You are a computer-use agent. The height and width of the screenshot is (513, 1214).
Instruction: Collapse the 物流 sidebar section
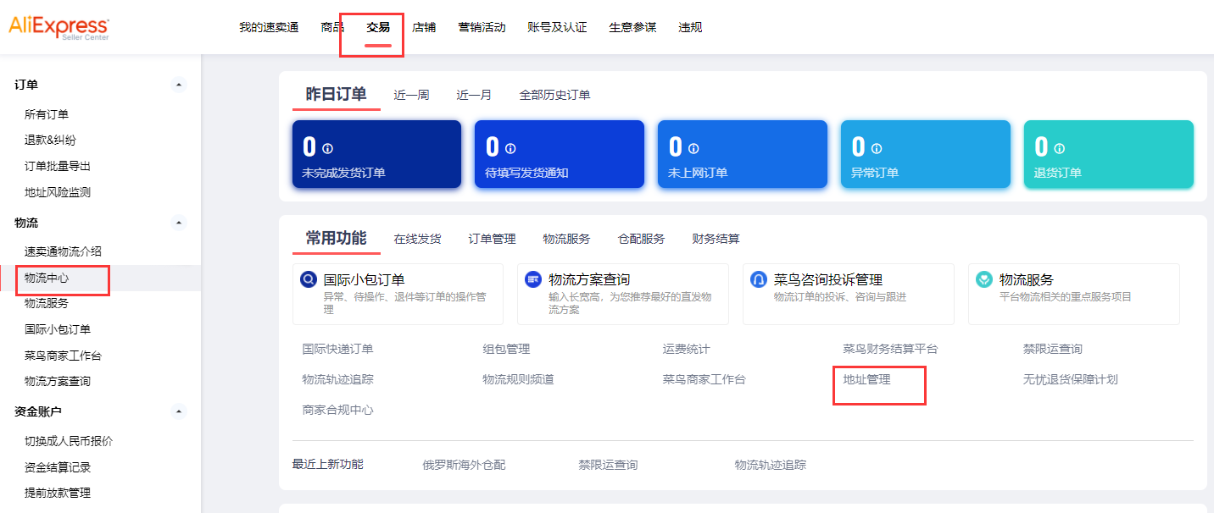click(178, 223)
